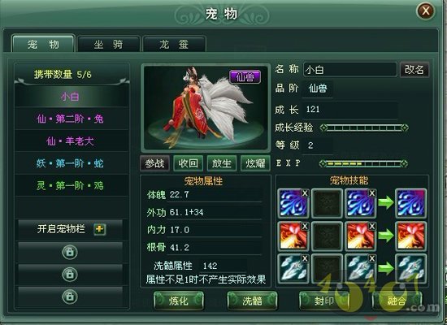
Task: Click the 收回 recall button
Action: tap(188, 163)
